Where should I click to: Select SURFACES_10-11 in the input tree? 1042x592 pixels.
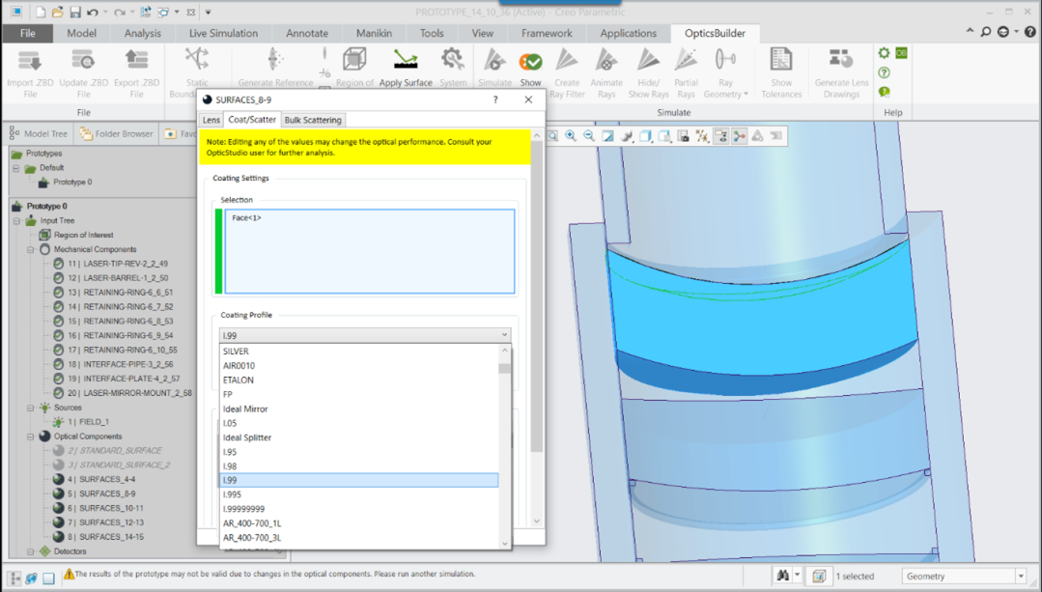111,508
